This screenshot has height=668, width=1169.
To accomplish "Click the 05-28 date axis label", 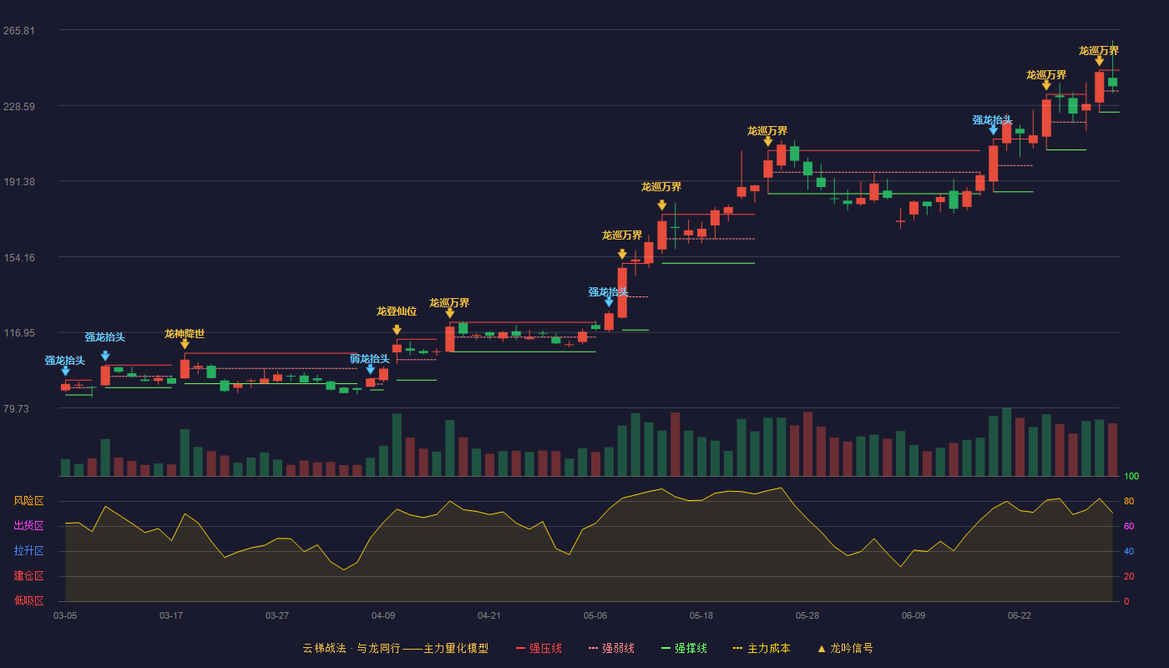I will coord(807,615).
